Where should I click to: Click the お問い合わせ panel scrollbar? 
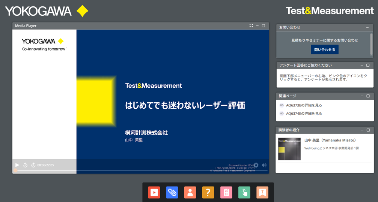coord(372,45)
